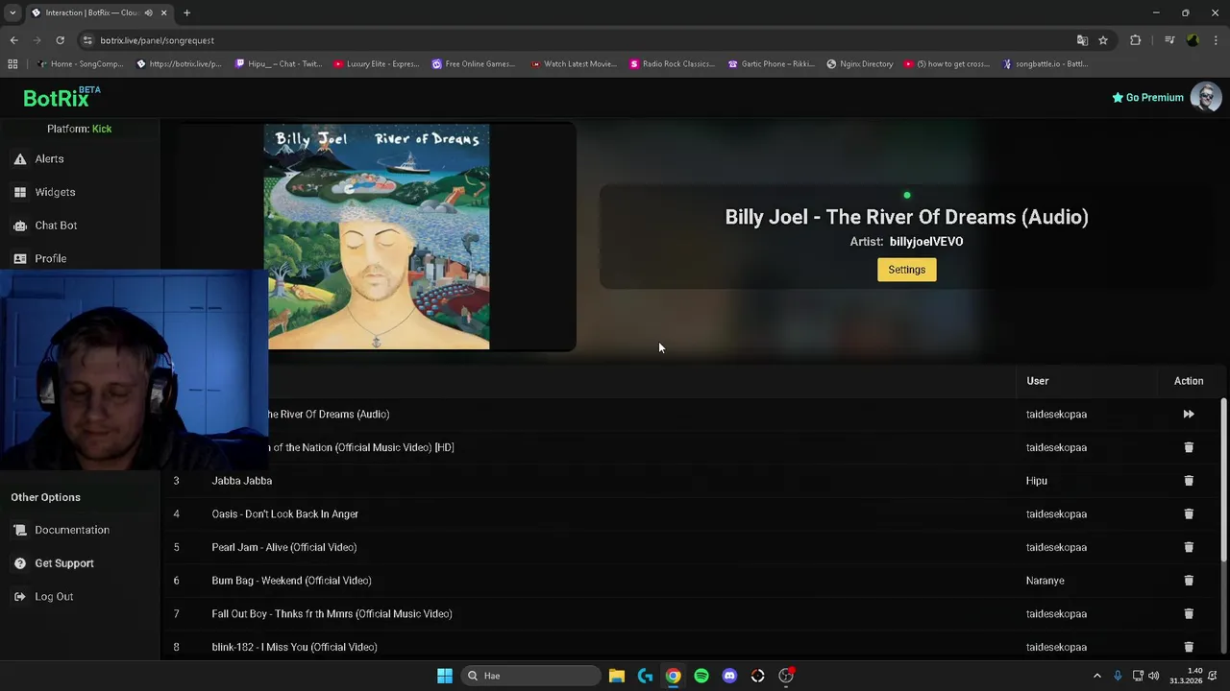The height and width of the screenshot is (691, 1230).
Task: Mute the BotRix tab audio icon
Action: point(148,12)
